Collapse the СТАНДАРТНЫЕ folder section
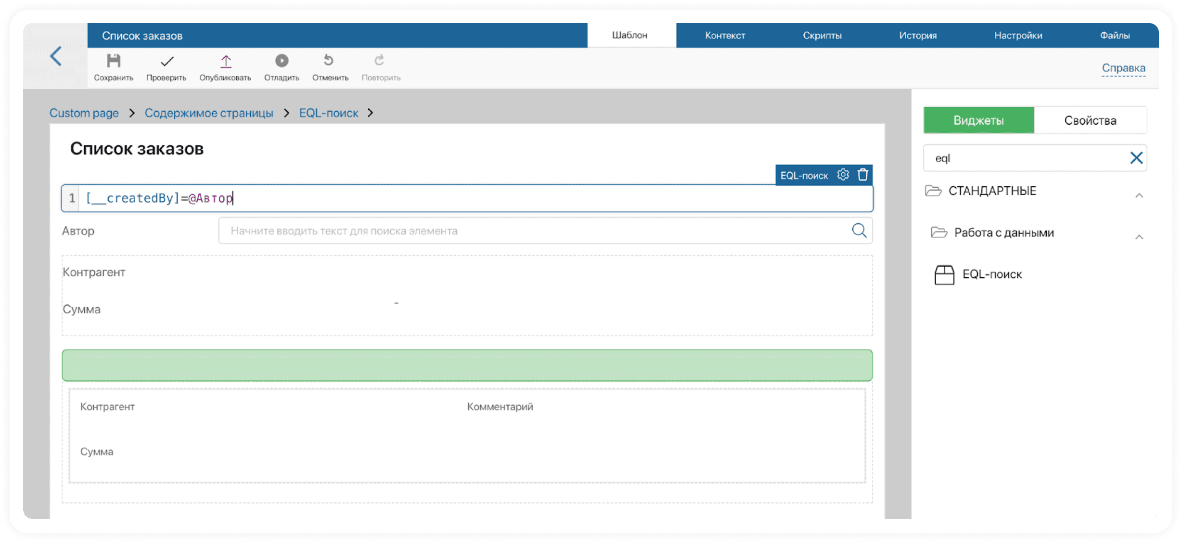Viewport: 1182px width, 543px height. point(1139,195)
